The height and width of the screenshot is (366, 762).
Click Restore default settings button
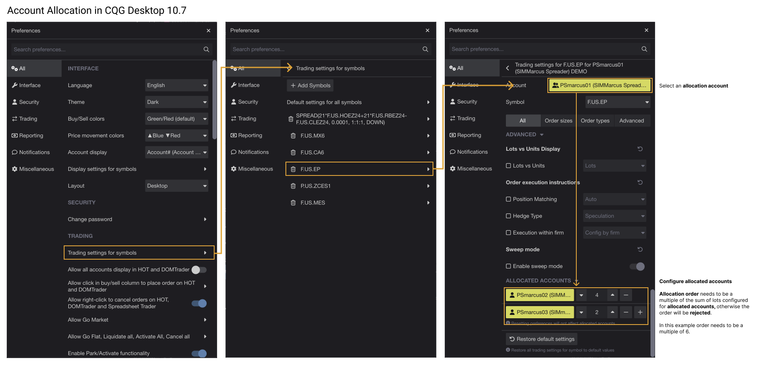pos(542,339)
